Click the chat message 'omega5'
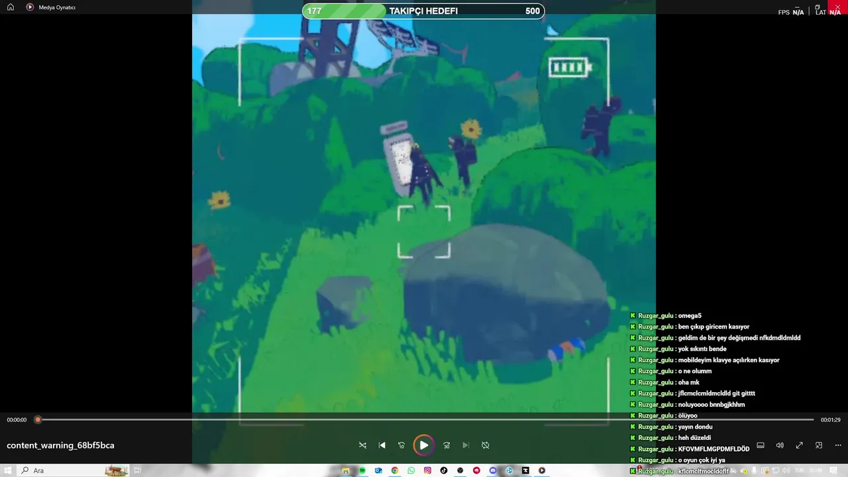848x477 pixels. 690,316
